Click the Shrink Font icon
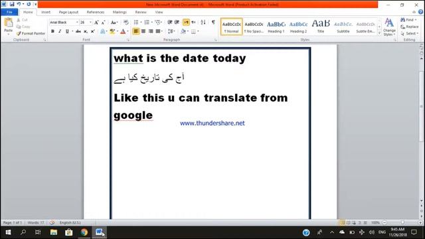 pos(104,23)
